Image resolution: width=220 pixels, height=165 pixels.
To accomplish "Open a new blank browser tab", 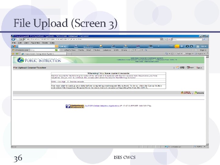I will coord(69,54).
